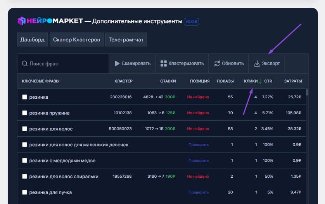Click the 105.98₽ cost value

294,113
